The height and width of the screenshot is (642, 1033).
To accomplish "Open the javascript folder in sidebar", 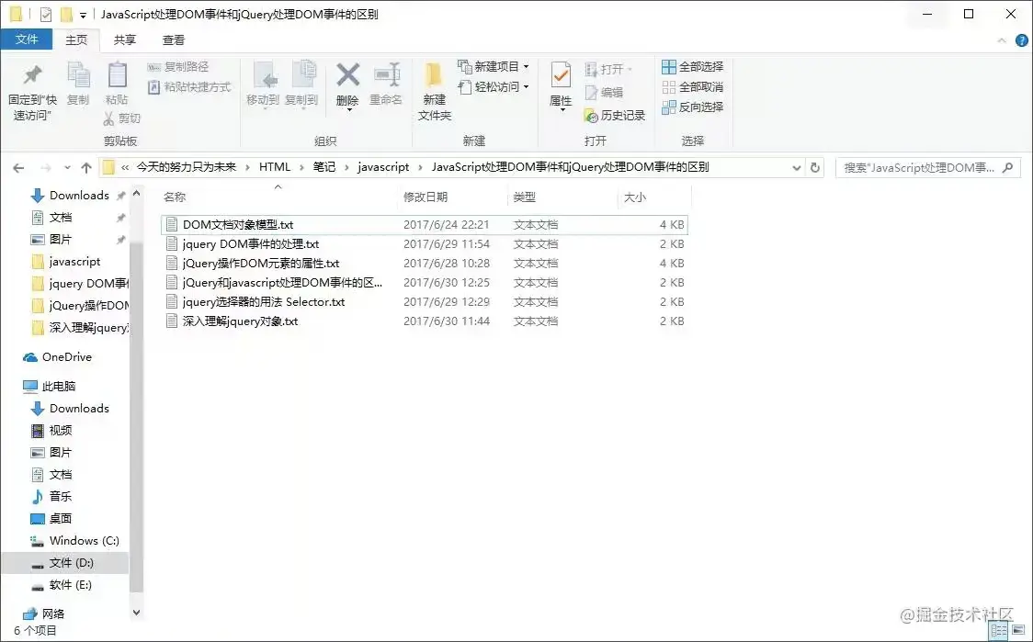I will [x=74, y=262].
